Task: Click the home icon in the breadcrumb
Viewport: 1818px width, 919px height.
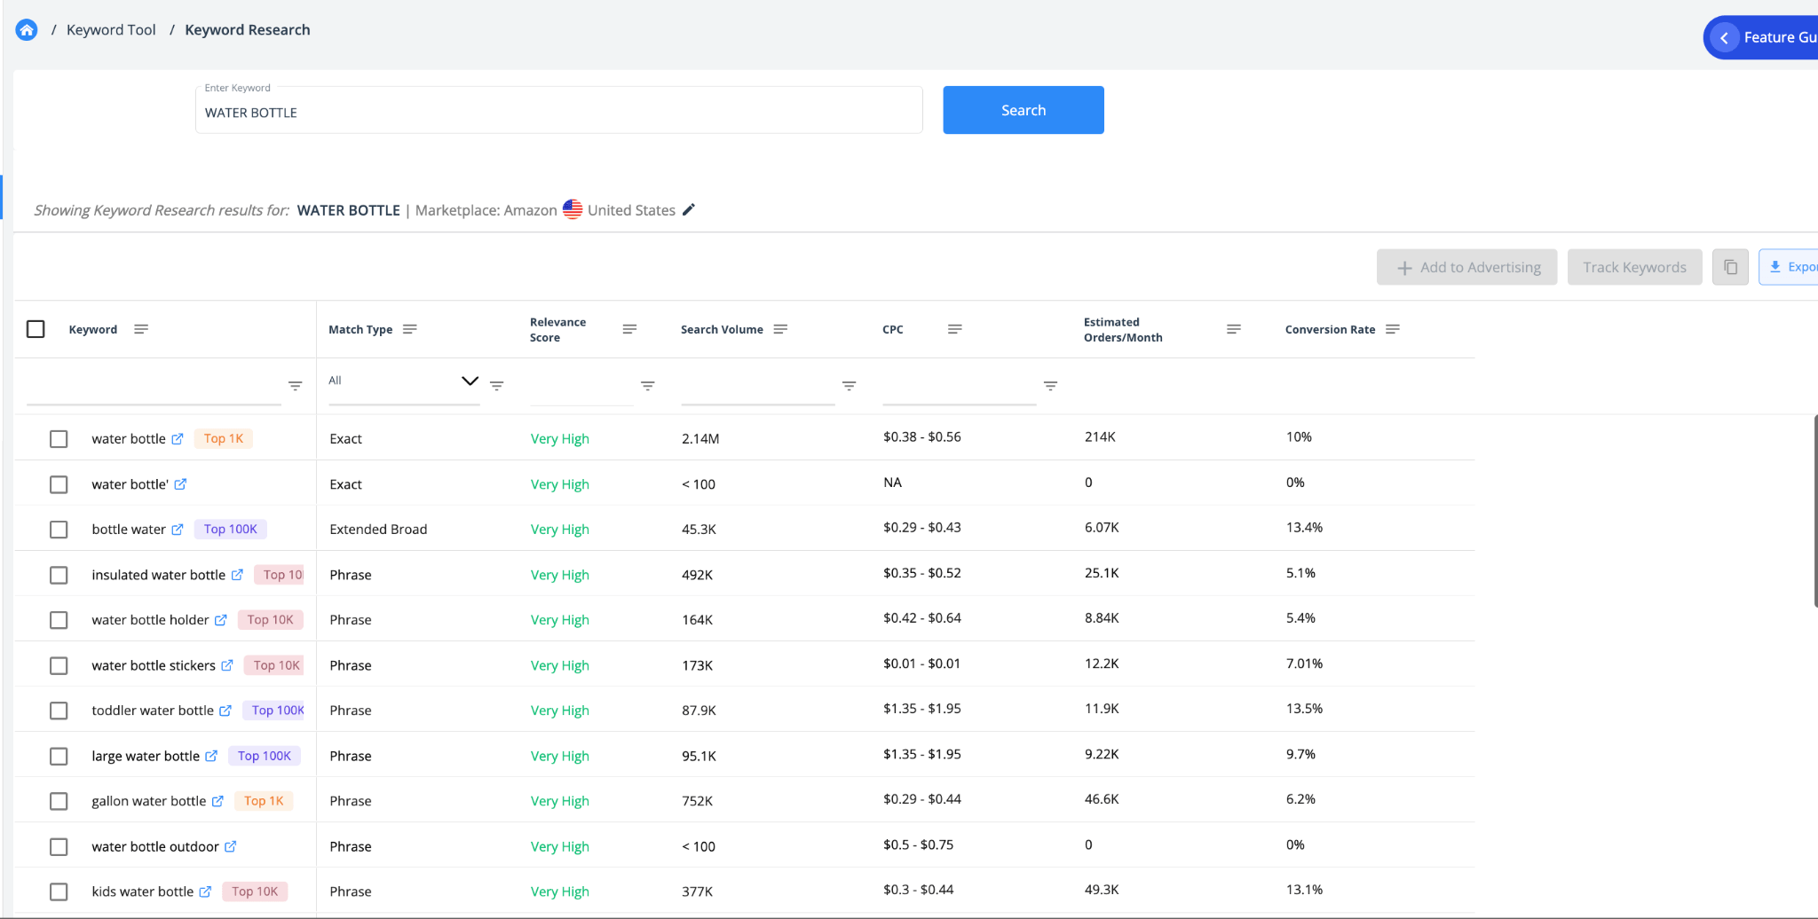Action: click(x=26, y=29)
